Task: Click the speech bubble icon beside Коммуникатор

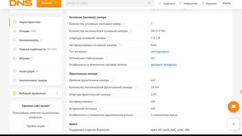Action: point(15,40)
